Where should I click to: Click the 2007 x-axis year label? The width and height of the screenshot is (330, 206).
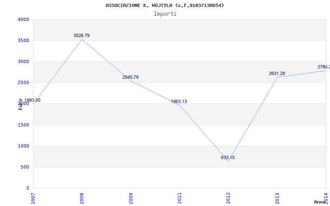[33, 199]
